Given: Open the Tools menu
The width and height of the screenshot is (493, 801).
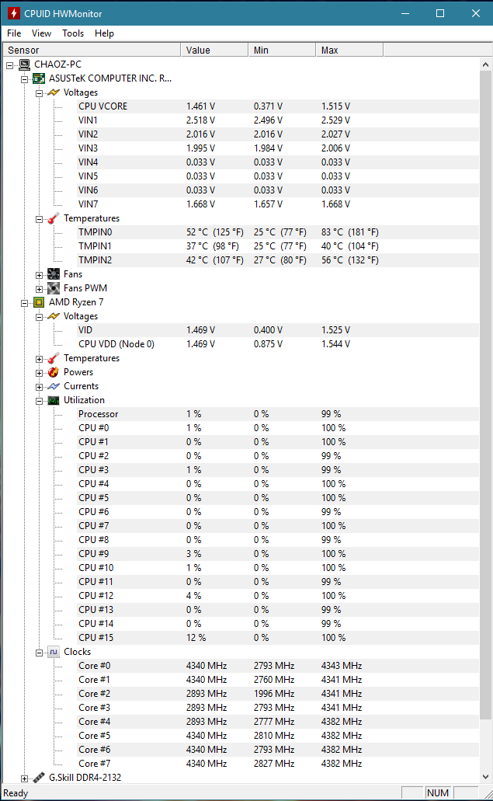Looking at the screenshot, I should 73,33.
